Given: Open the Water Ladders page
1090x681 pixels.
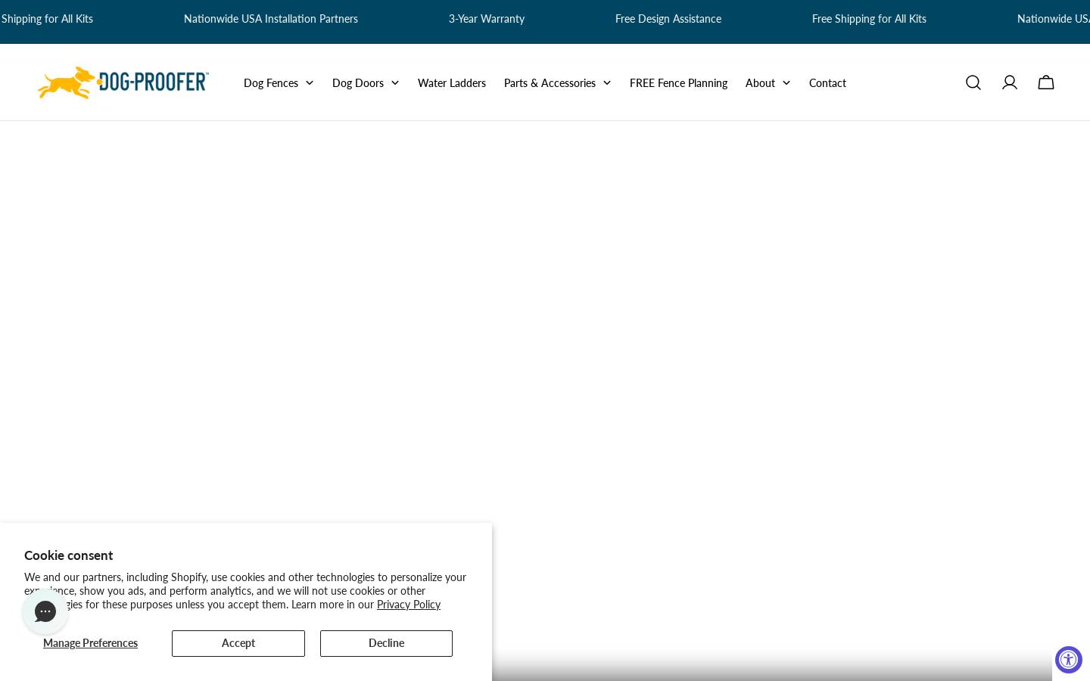Looking at the screenshot, I should [x=452, y=82].
